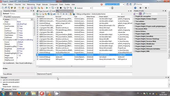This screenshot has width=170, height=96.
Task: Switch to the Unit1 editor tab
Action: pos(53,11)
